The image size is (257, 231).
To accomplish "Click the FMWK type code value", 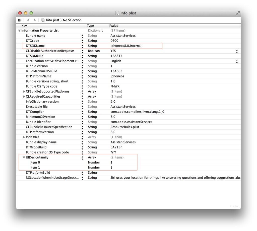I will (115, 86).
